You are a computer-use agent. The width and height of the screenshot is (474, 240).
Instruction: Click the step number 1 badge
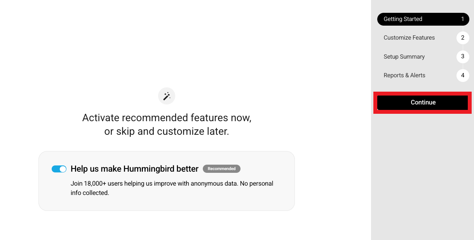tap(462, 19)
